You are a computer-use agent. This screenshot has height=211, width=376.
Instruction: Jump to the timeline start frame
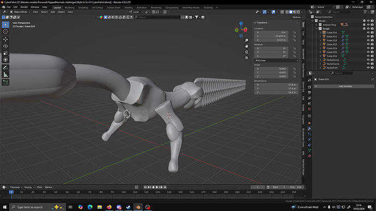click(145, 187)
